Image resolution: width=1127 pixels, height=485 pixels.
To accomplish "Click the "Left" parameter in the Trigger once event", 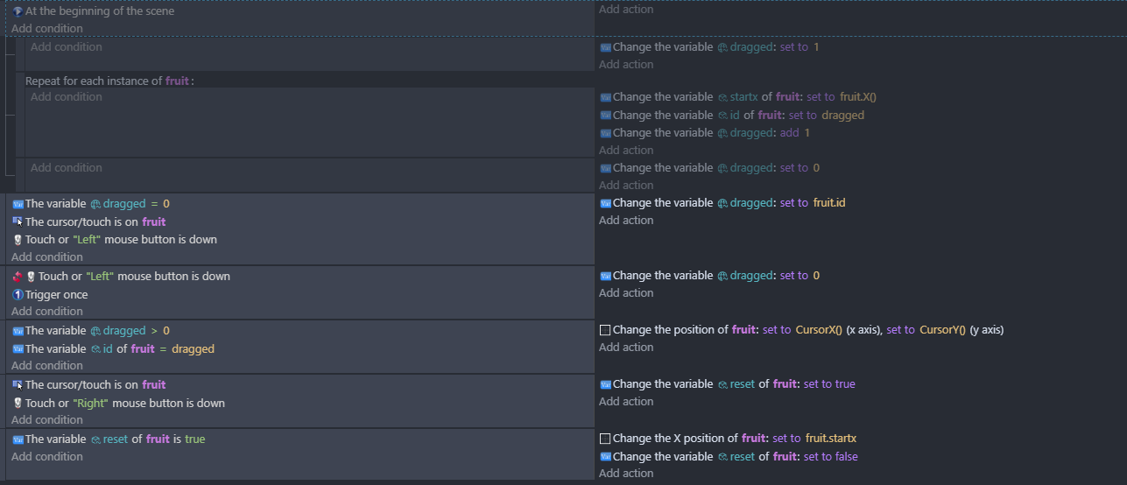I will (100, 277).
